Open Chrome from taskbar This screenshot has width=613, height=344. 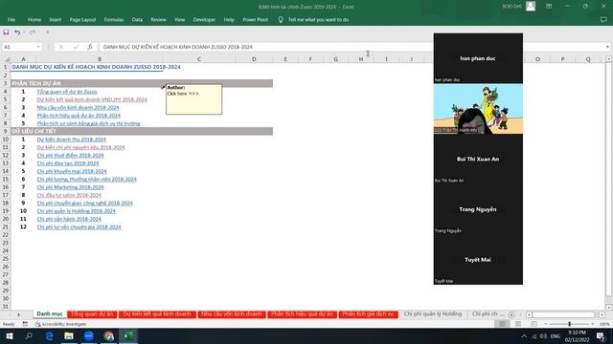[x=108, y=335]
